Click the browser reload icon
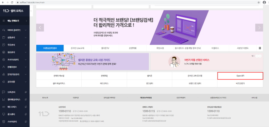Screen dimensions: 269x127 pos(12,2)
